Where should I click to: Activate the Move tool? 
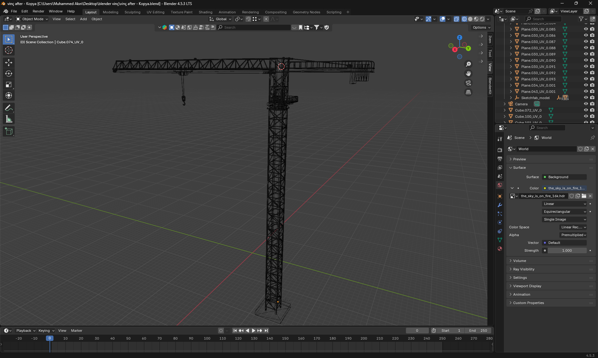9,63
